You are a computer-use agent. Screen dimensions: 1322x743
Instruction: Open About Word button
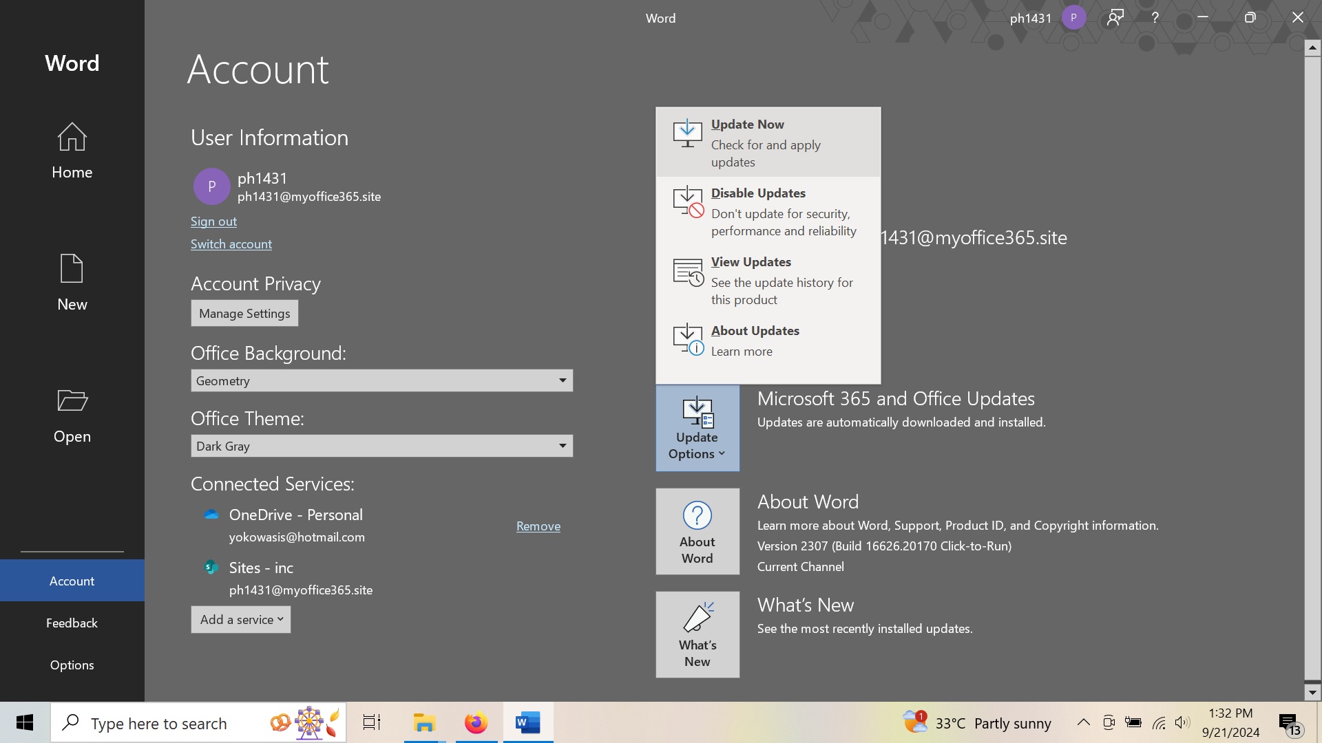coord(697,531)
